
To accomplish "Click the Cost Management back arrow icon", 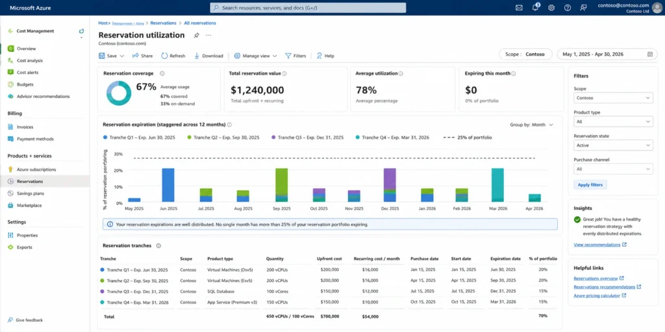I will click(10, 31).
